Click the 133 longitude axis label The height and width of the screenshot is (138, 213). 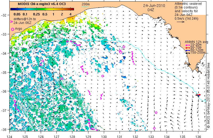pos(151,136)
